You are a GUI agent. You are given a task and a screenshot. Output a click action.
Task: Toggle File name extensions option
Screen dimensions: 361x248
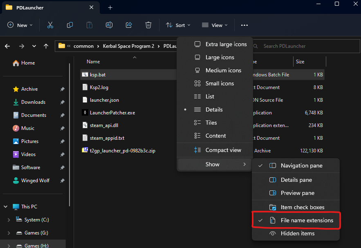click(307, 220)
